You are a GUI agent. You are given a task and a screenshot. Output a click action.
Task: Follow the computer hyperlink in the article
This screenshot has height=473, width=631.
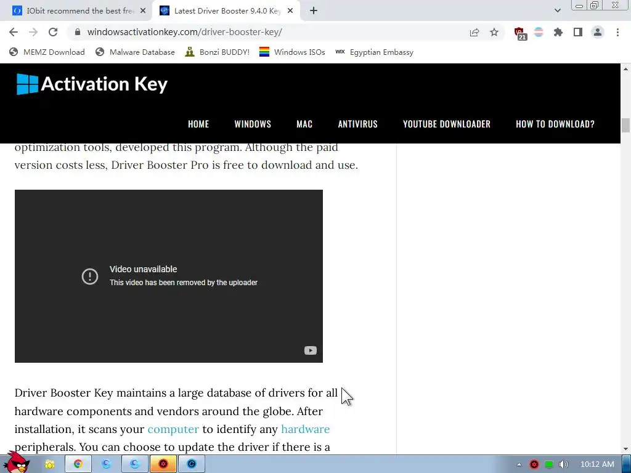pos(173,429)
